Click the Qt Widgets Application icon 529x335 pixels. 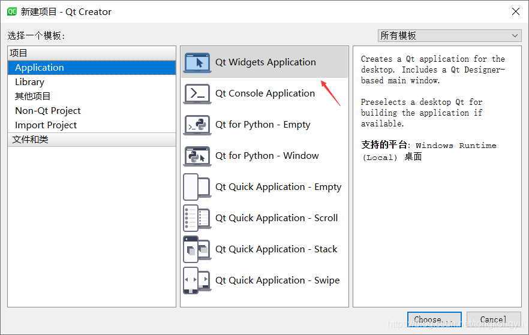coord(197,63)
